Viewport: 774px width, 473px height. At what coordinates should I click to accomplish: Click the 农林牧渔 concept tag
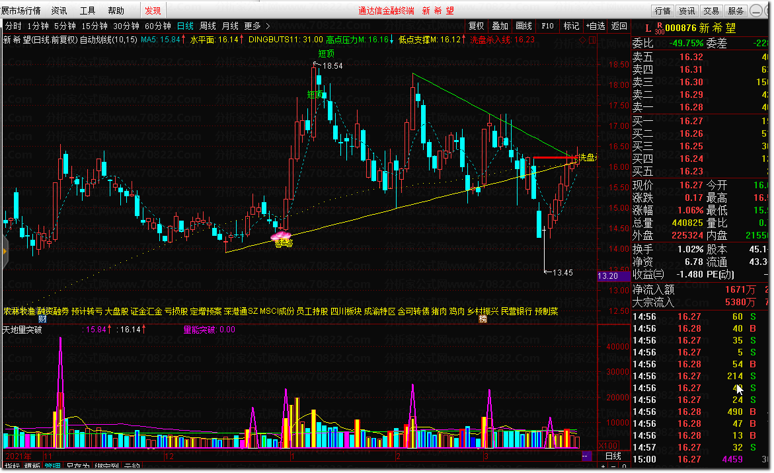click(x=19, y=311)
